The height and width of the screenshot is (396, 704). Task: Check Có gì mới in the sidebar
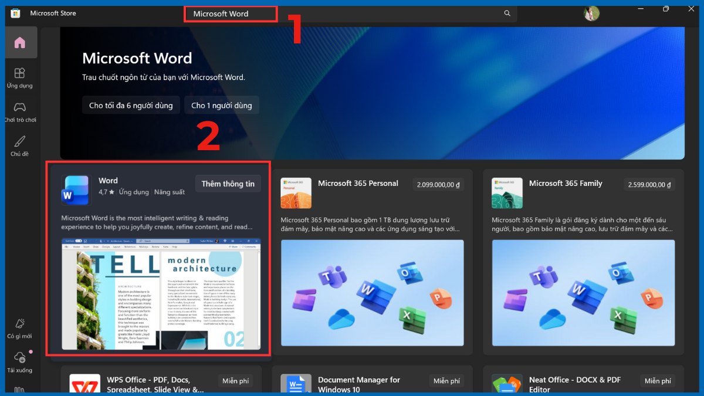click(21, 329)
